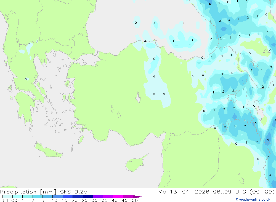Select the 2–5 mm legend color segment

point(38,196)
